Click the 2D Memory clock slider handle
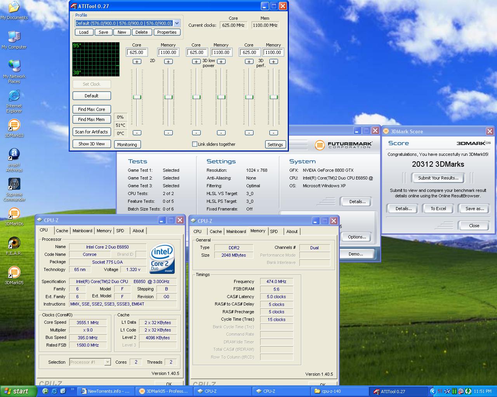The width and height of the screenshot is (497, 397). (x=168, y=97)
